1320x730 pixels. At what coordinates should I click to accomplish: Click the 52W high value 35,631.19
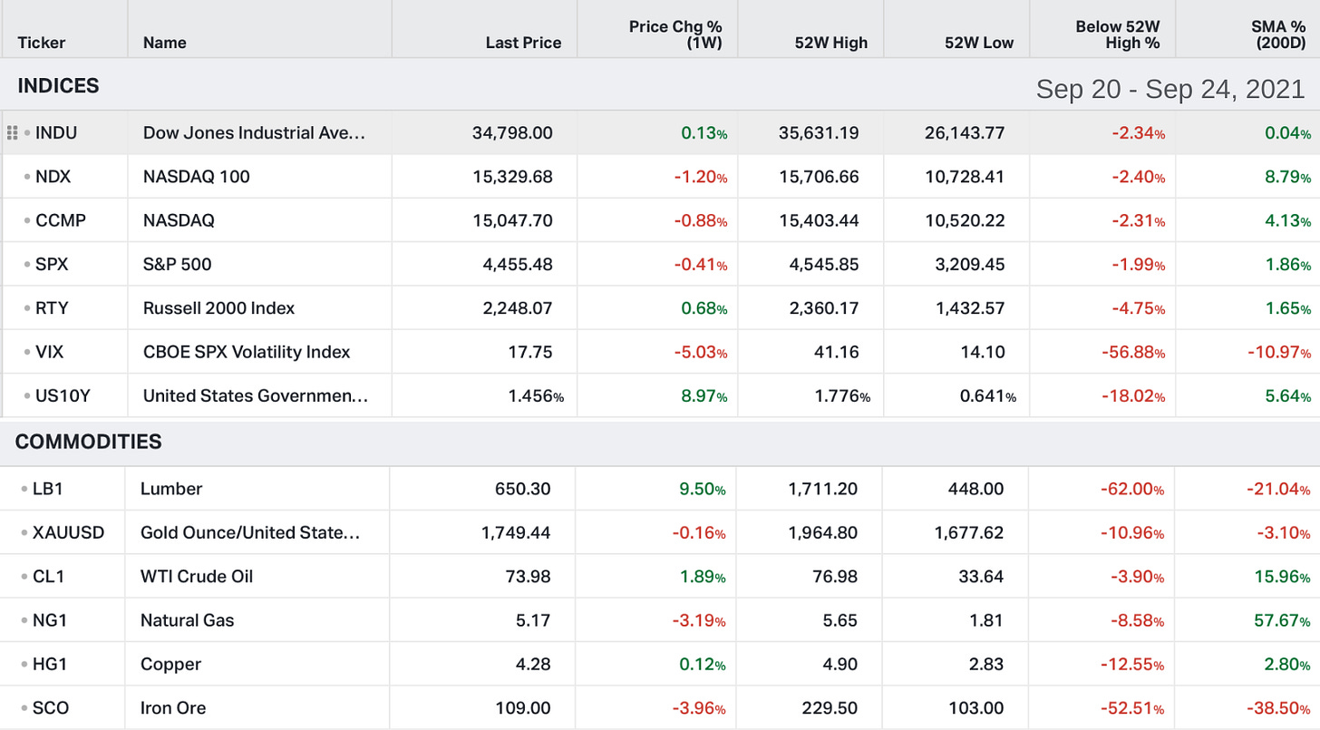819,133
